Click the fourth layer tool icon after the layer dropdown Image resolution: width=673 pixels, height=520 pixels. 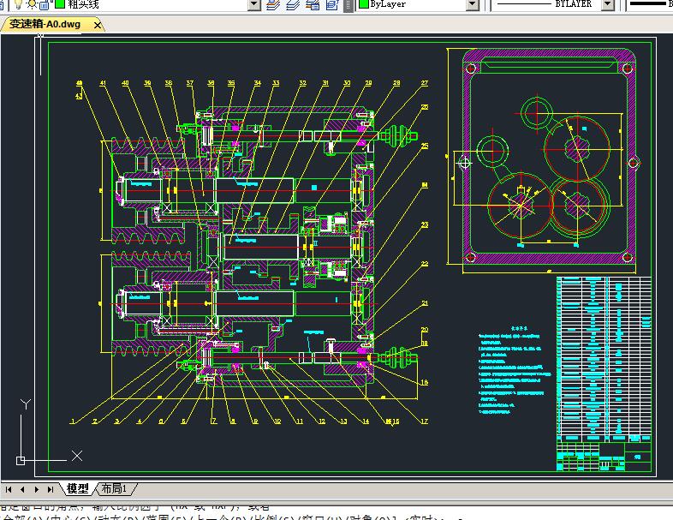point(332,4)
